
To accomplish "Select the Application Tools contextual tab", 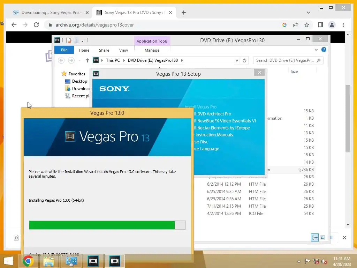I will coord(152,41).
